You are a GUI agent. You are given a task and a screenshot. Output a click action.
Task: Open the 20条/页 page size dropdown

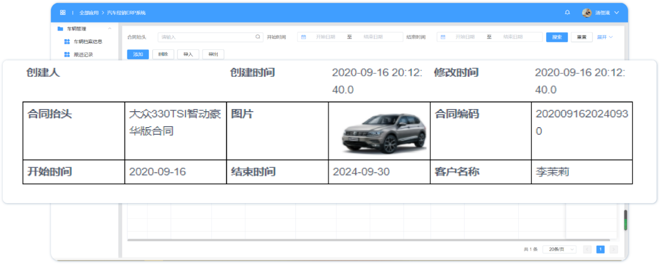[x=559, y=249]
